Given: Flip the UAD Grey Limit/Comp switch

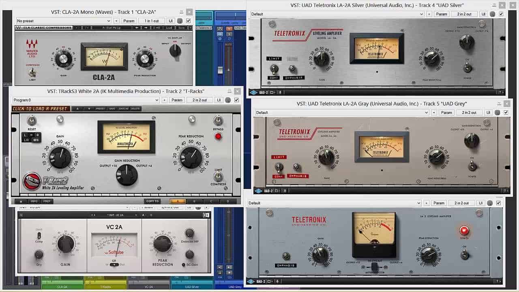Looking at the screenshot, I should tap(279, 167).
